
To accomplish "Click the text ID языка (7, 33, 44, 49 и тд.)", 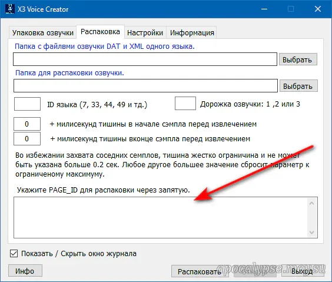I will (x=97, y=104).
